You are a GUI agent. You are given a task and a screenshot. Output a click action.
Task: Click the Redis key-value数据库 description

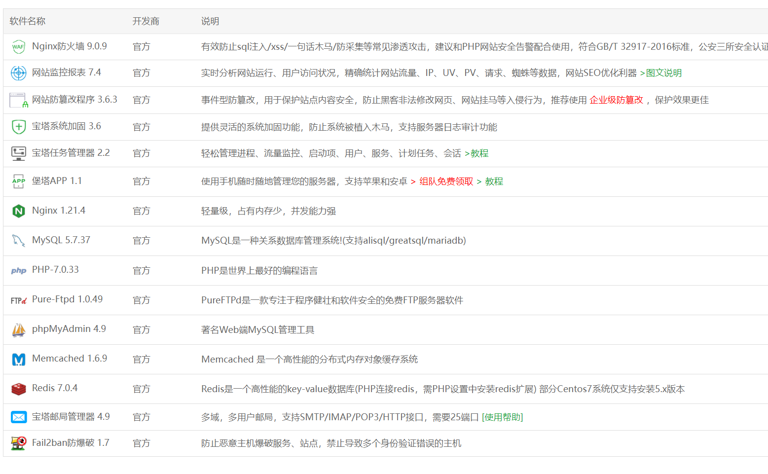[443, 389]
